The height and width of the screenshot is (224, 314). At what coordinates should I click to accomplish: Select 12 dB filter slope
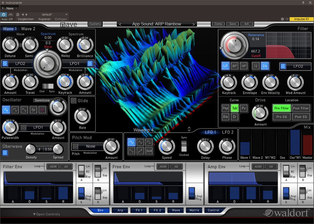pos(256,66)
